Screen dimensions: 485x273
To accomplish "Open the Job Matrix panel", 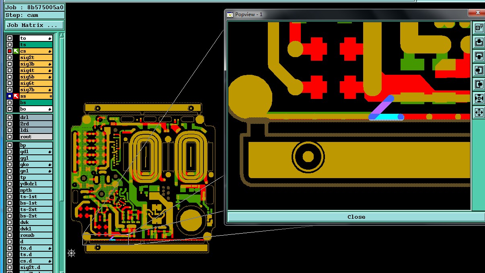I will pyautogui.click(x=34, y=25).
